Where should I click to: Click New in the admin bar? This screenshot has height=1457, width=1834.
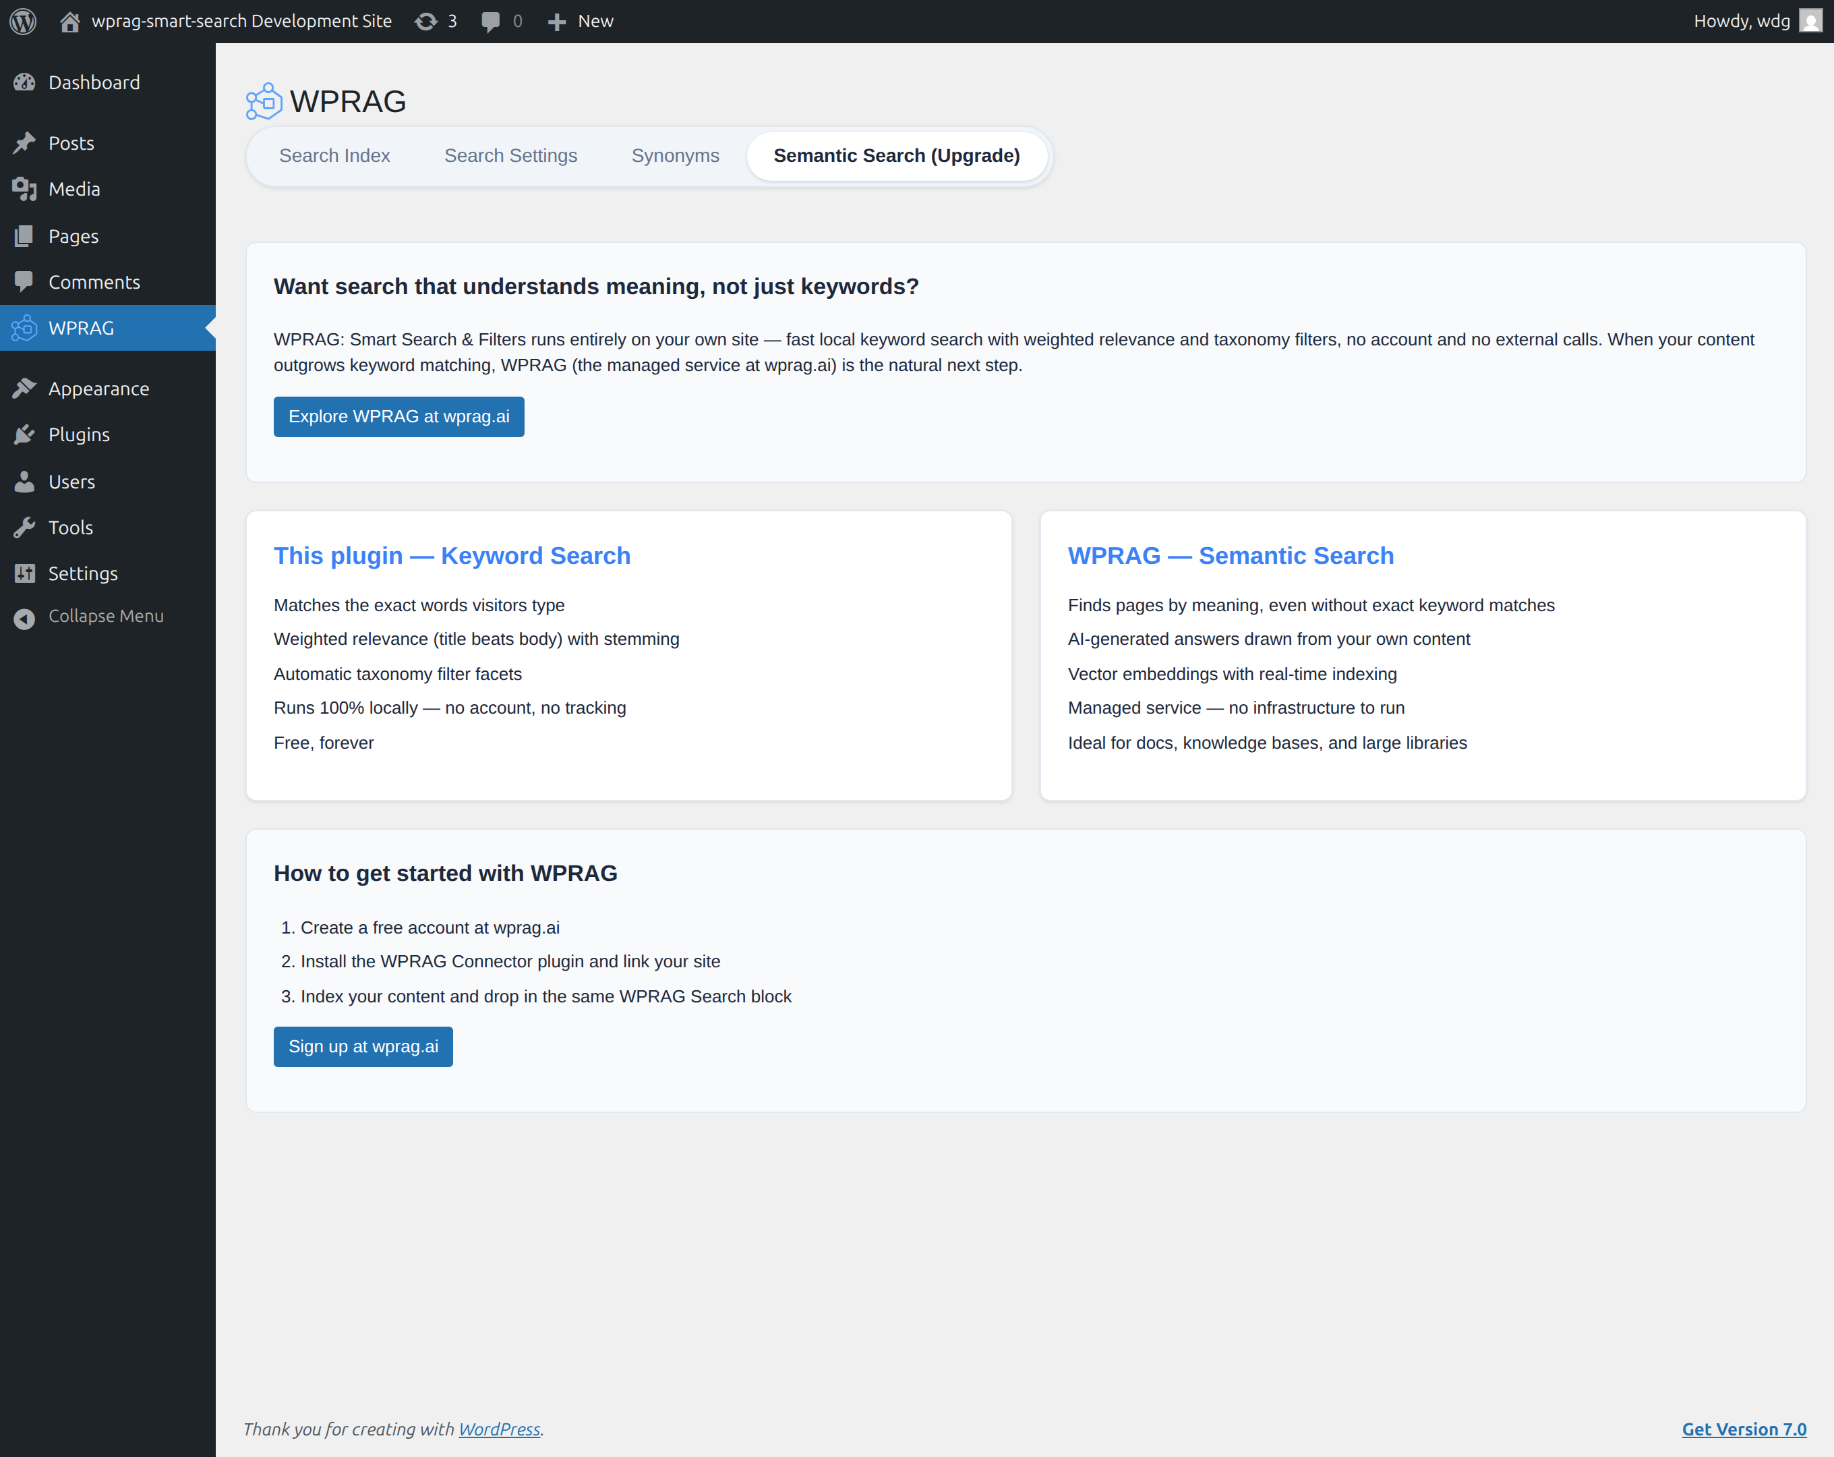(x=580, y=22)
